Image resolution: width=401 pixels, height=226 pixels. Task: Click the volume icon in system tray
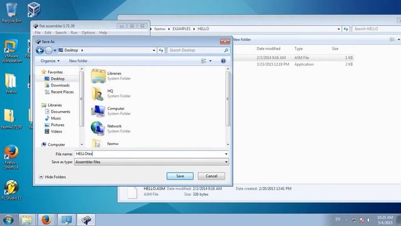click(369, 220)
